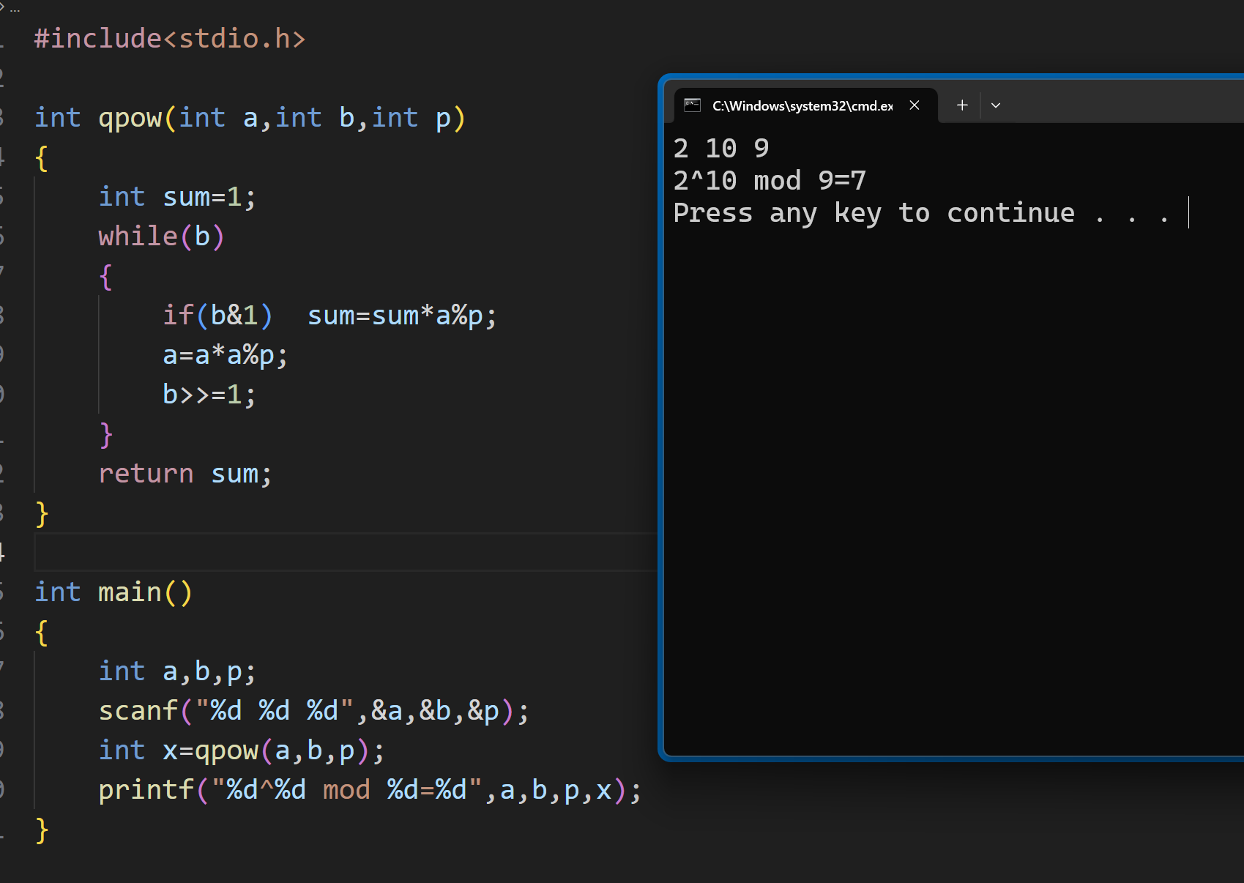Click the 'b>>=1;' line
Screen dimensions: 1244x883
[209, 395]
